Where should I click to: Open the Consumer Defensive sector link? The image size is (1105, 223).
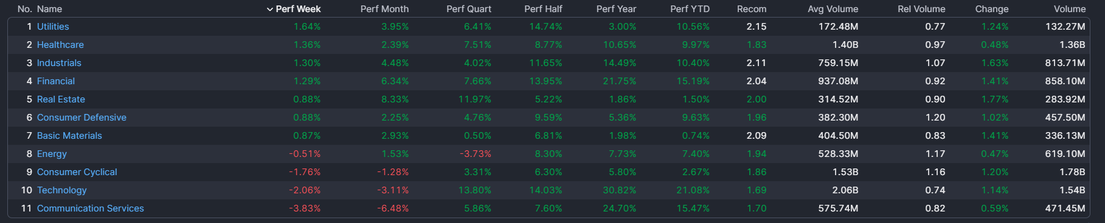point(81,118)
